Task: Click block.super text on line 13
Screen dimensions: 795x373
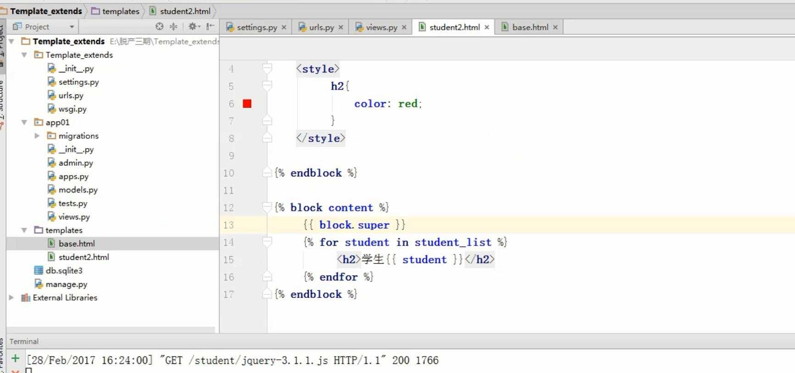Action: click(x=354, y=225)
